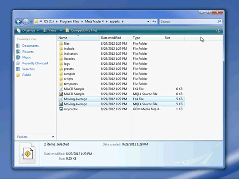Select the logs folder icon
The width and height of the screenshot is (239, 179).
point(61,63)
